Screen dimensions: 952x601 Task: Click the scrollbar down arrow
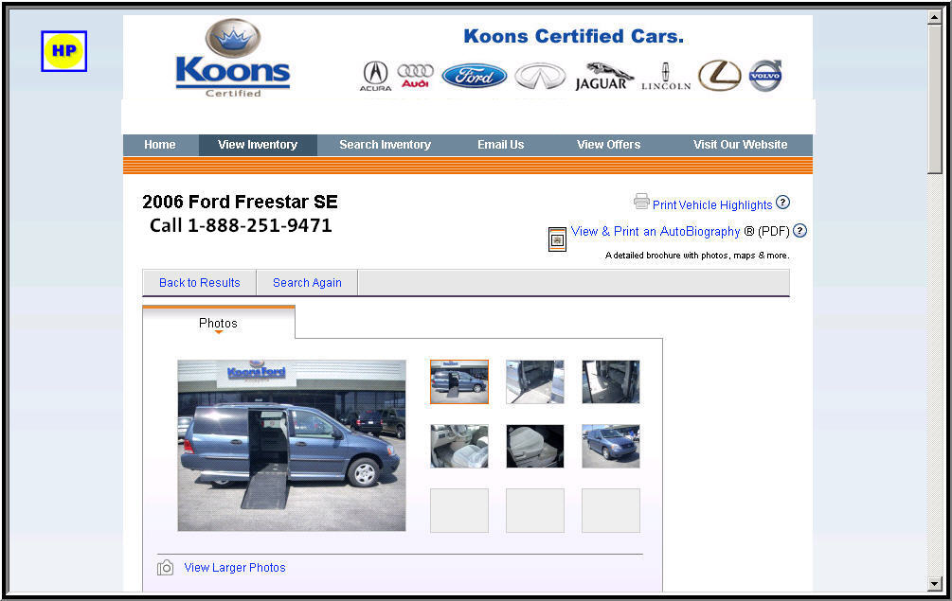pyautogui.click(x=934, y=584)
